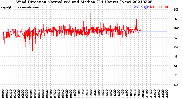Click the '08:10' time axis label

click(x=59, y=94)
